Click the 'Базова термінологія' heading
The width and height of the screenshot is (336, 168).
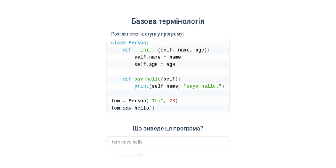coord(168,21)
